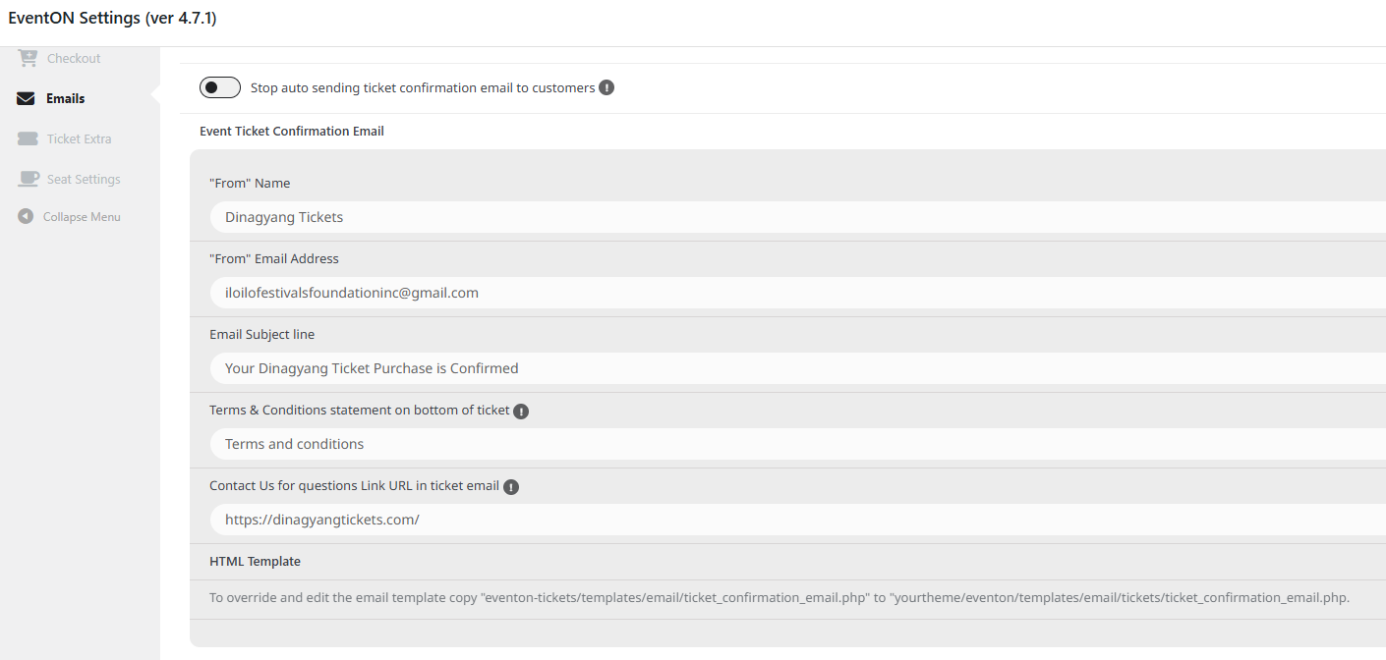Click info icon beside Terms & Conditions statement
Screen dimensions: 1386x660
(521, 412)
